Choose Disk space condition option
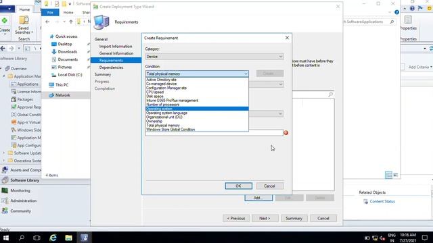Image resolution: width=433 pixels, height=243 pixels. (x=155, y=96)
